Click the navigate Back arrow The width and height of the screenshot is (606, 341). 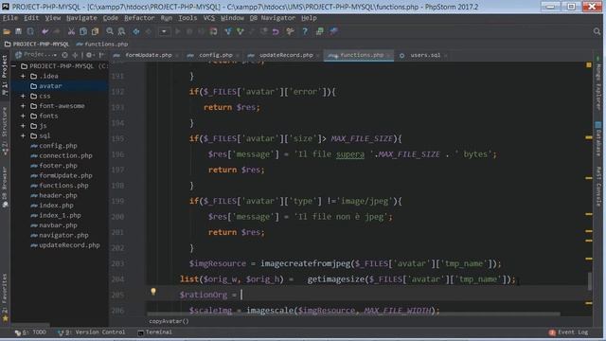click(x=136, y=31)
